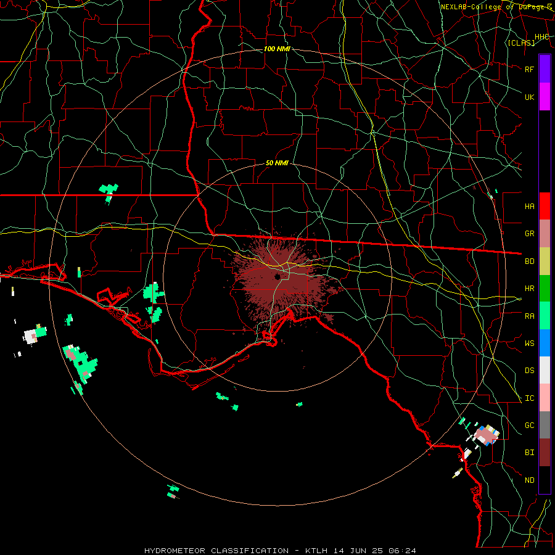Click the magenta UK legend color swatch
The image size is (555, 555).
545,97
